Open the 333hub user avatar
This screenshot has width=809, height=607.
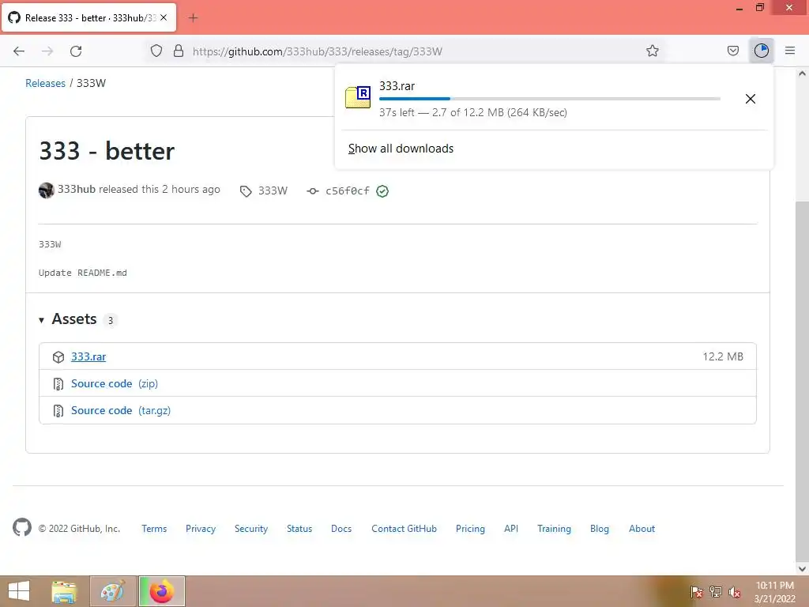point(47,190)
